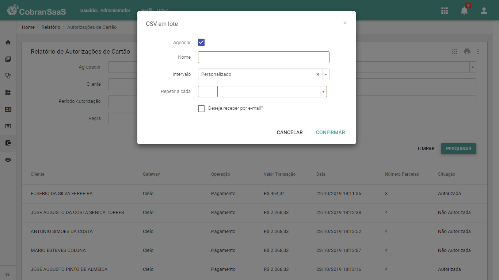
Task: Click the Nome input field
Action: pos(264,57)
